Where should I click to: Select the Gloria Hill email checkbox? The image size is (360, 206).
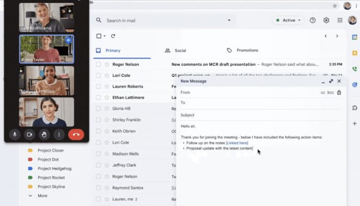(98, 109)
